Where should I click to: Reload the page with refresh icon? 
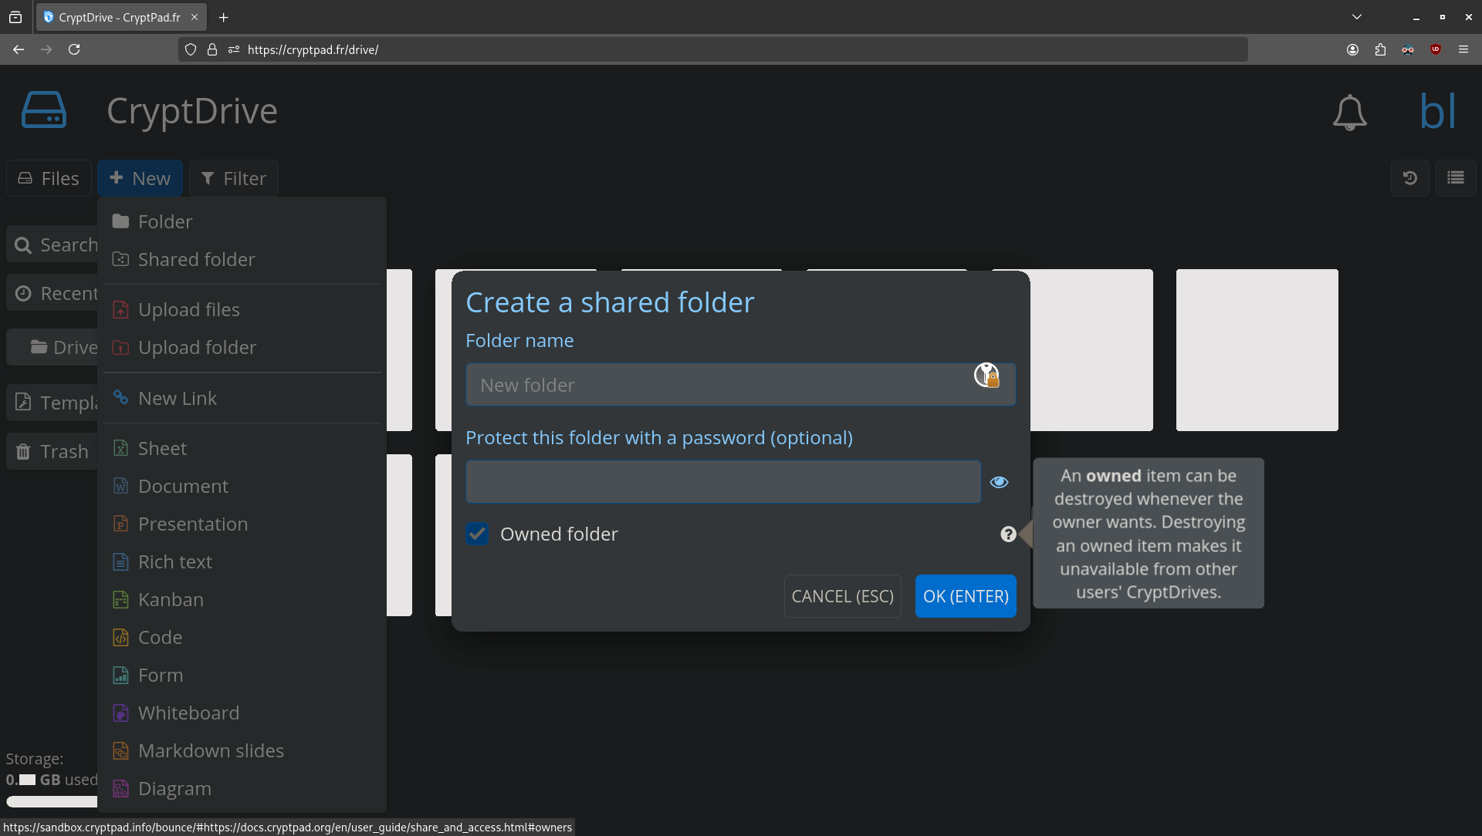74,49
